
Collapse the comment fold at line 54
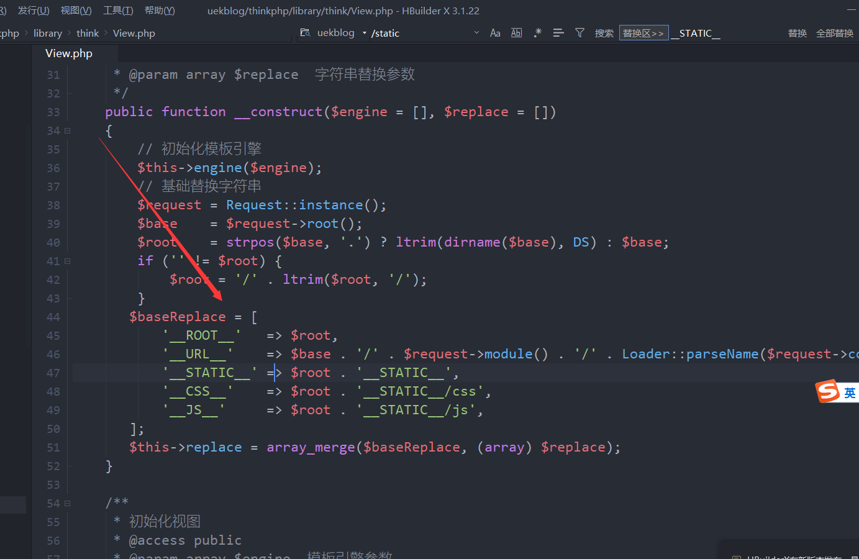click(67, 504)
